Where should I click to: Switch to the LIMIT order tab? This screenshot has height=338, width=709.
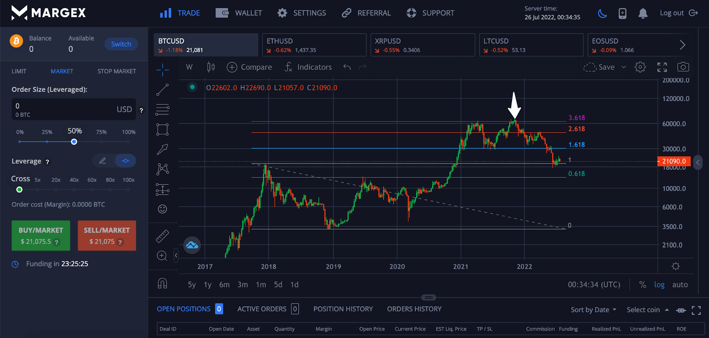coord(19,71)
